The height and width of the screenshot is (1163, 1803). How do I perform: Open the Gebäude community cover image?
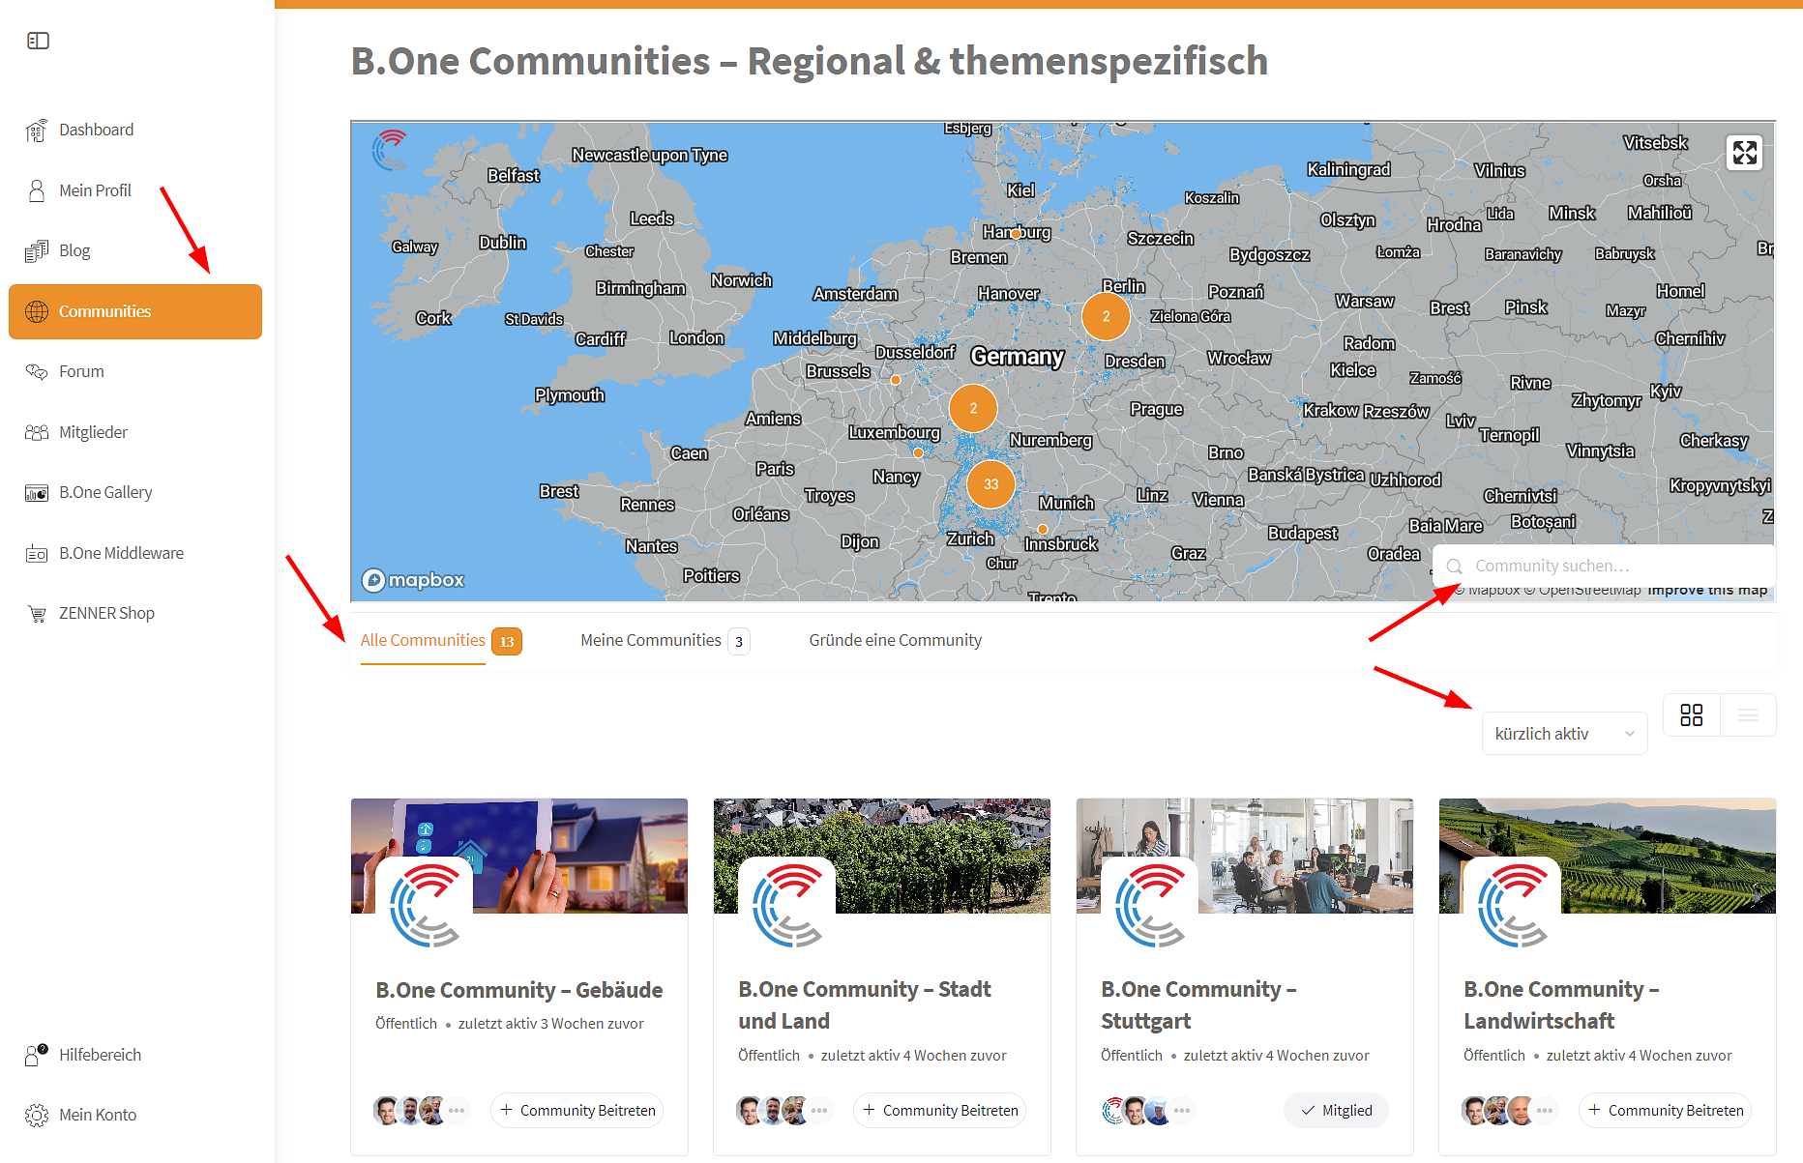click(519, 856)
